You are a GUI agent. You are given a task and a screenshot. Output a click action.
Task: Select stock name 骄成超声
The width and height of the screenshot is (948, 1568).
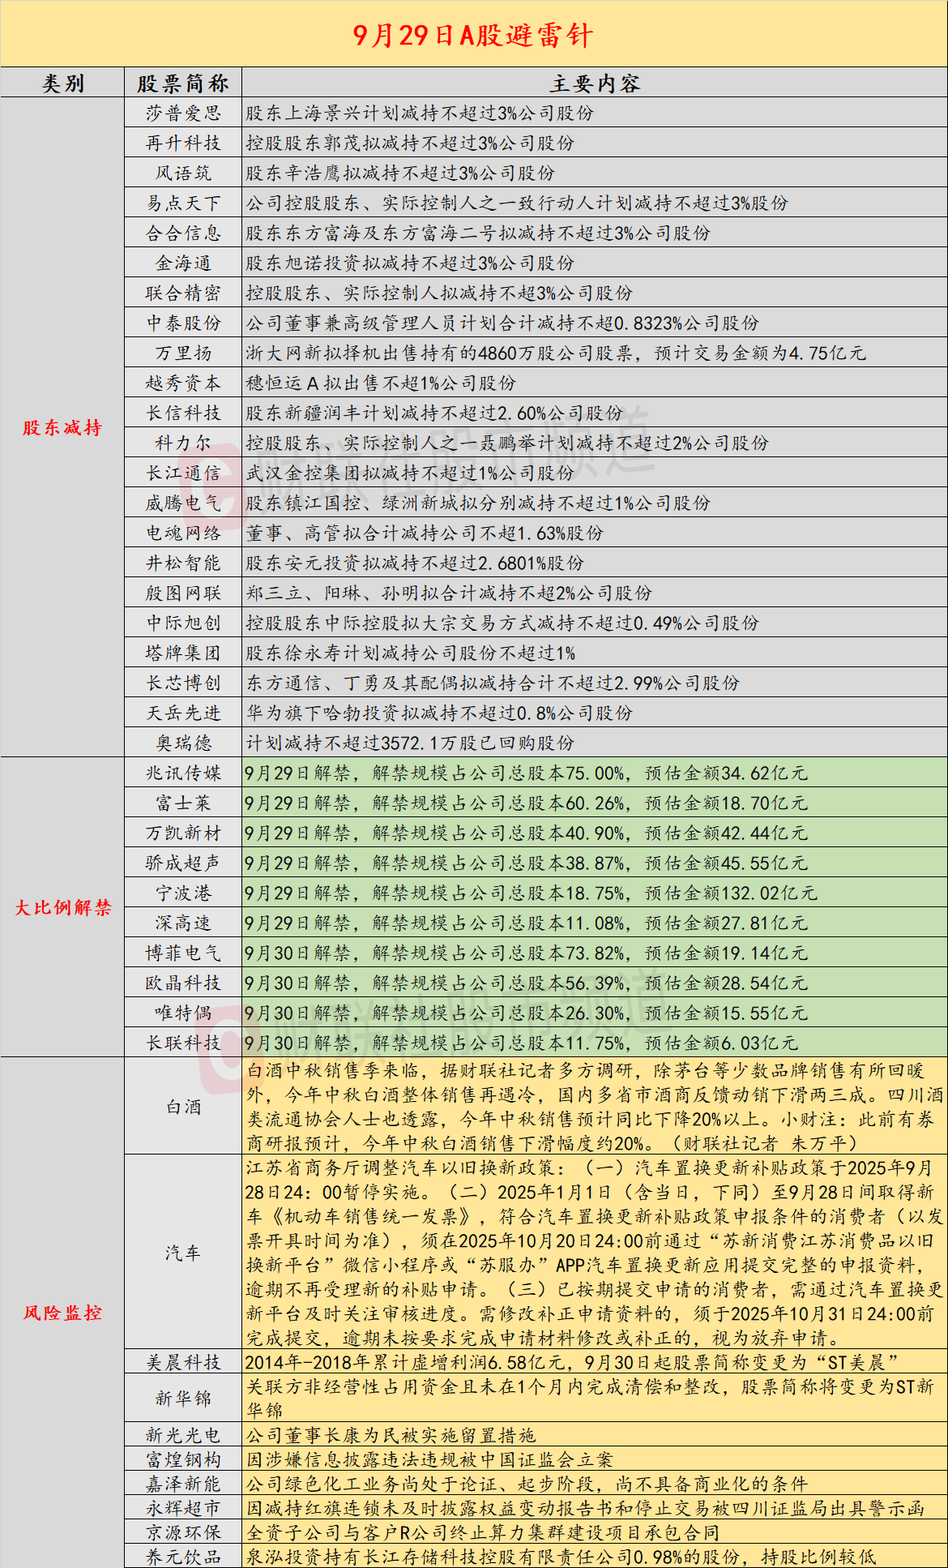coord(183,863)
